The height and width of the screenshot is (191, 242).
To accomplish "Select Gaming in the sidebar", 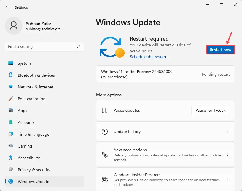I will tap(44, 146).
